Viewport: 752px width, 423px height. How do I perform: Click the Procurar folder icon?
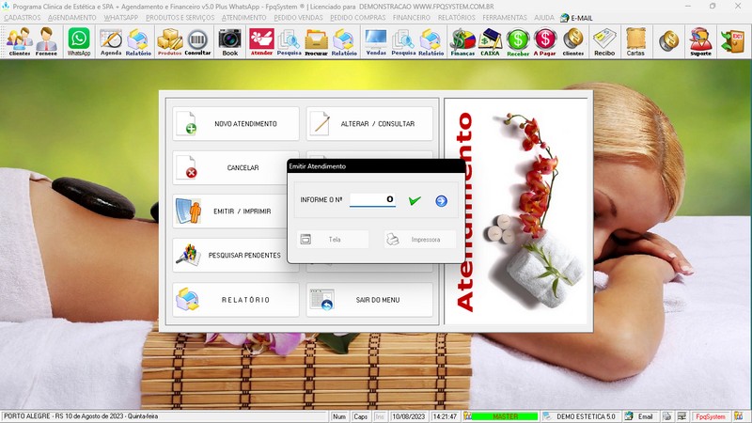[x=316, y=41]
